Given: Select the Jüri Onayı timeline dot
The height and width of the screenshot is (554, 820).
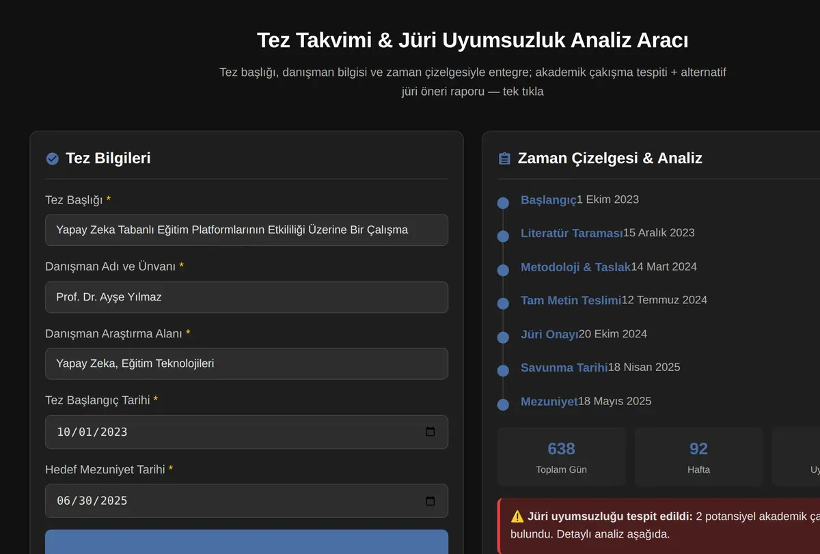Looking at the screenshot, I should (x=503, y=337).
